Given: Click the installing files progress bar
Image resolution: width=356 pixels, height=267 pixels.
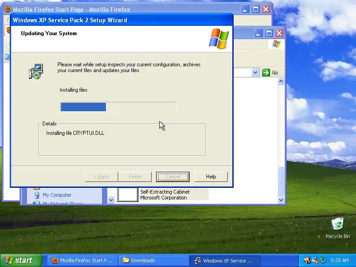Looking at the screenshot, I should [x=118, y=107].
